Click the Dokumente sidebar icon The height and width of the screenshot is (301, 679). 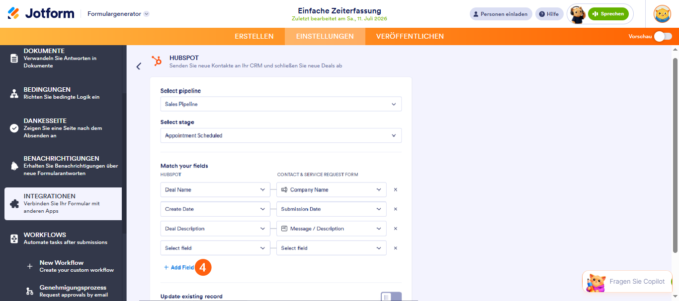(x=14, y=59)
